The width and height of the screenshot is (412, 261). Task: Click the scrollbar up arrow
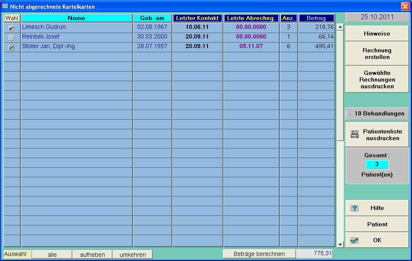340,28
